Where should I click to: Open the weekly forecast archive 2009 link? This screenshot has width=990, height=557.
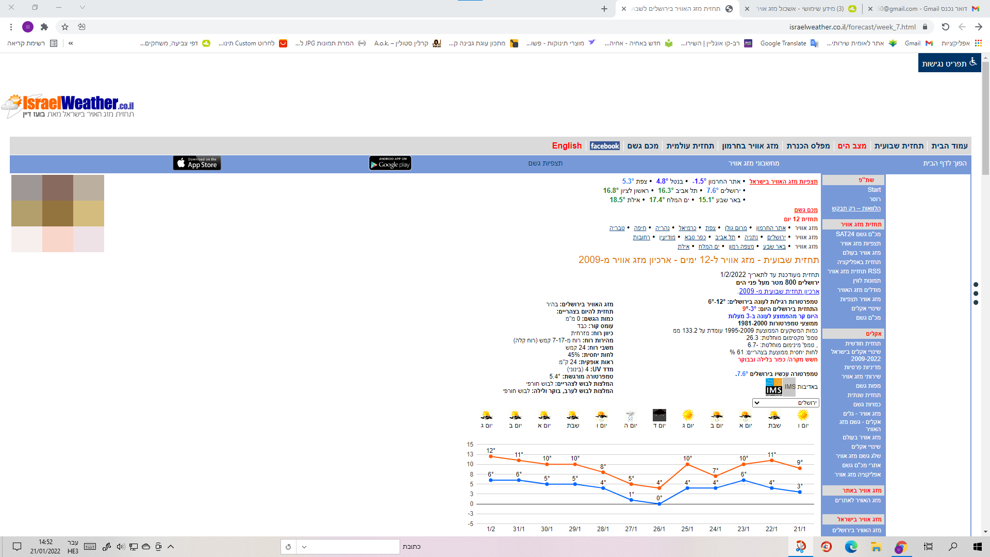point(779,291)
